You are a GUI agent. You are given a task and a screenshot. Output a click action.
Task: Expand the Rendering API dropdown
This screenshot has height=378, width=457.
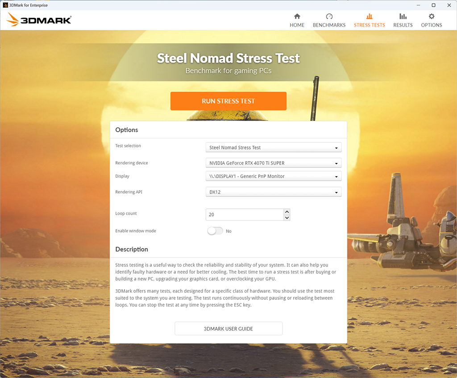tap(274, 192)
